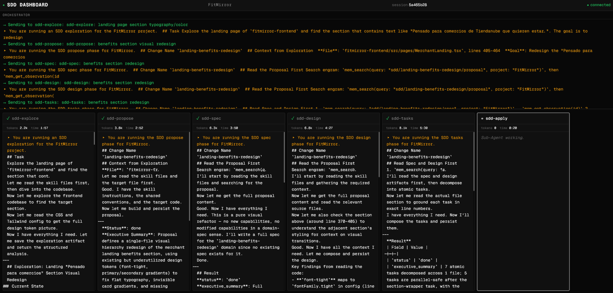Open the sdd-tasks agent card title
Viewport: 613px width, 293px height.
(x=403, y=118)
